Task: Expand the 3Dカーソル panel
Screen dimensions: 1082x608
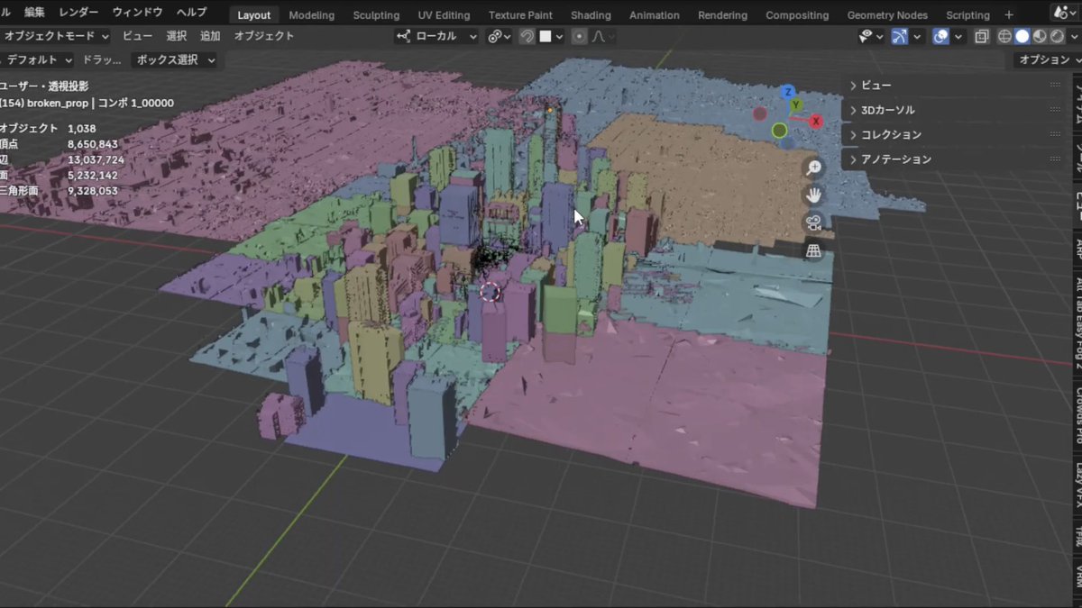Action: (955, 110)
